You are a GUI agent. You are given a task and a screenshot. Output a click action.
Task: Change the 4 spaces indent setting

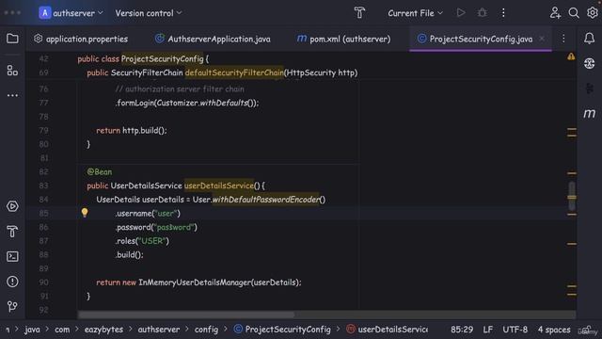(554, 330)
